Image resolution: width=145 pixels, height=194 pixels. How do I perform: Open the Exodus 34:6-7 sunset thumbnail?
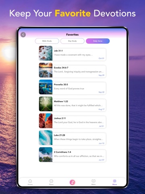pyautogui.click(x=46, y=70)
